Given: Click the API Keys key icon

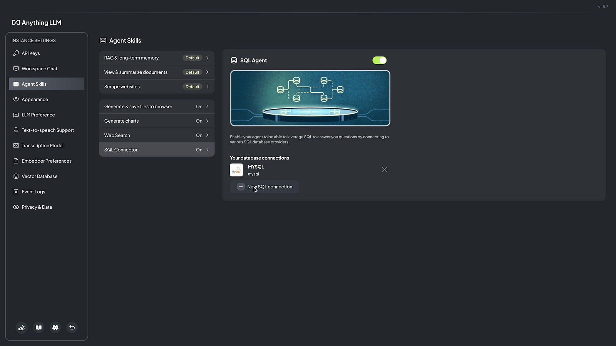Looking at the screenshot, I should (16, 53).
